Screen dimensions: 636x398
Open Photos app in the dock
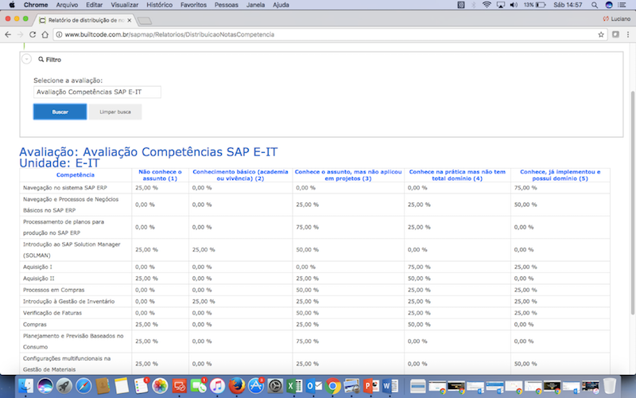click(160, 385)
